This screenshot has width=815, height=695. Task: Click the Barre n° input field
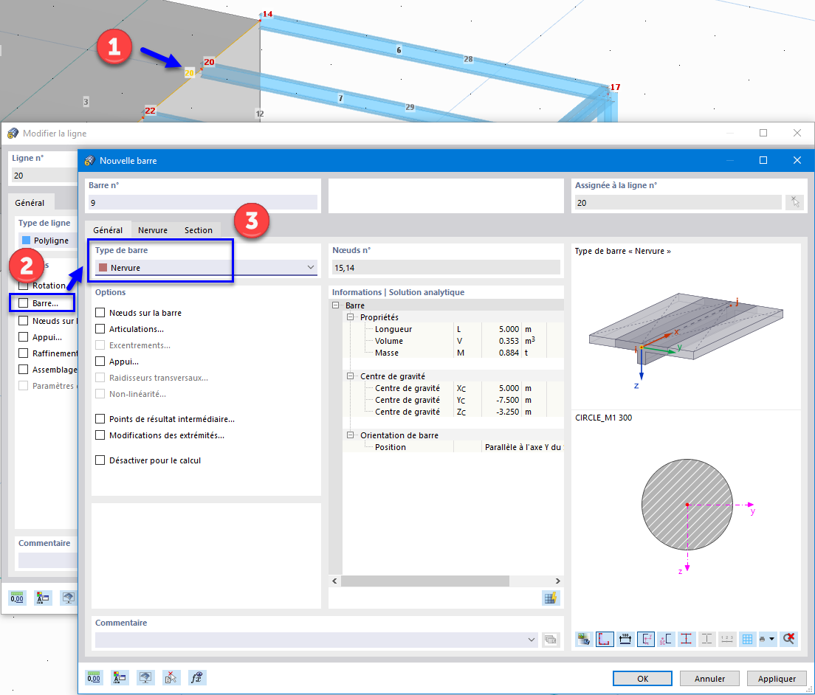[x=203, y=203]
